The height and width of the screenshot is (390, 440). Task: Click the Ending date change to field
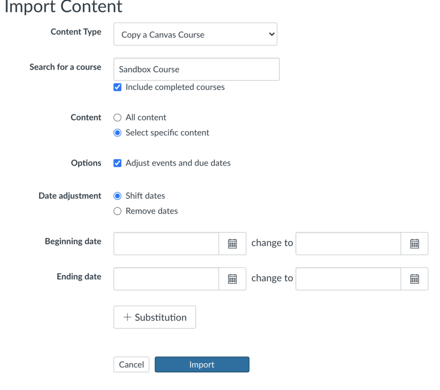[348, 279]
